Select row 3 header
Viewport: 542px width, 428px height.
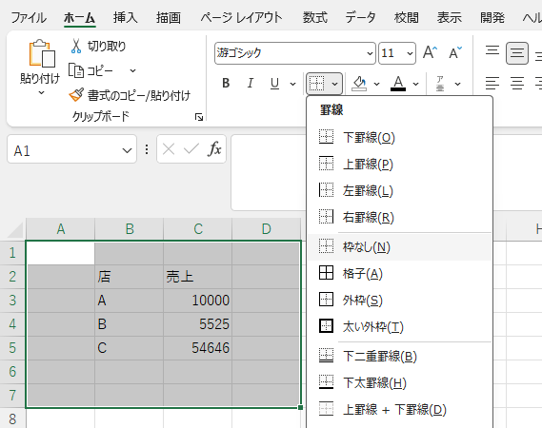(12, 301)
